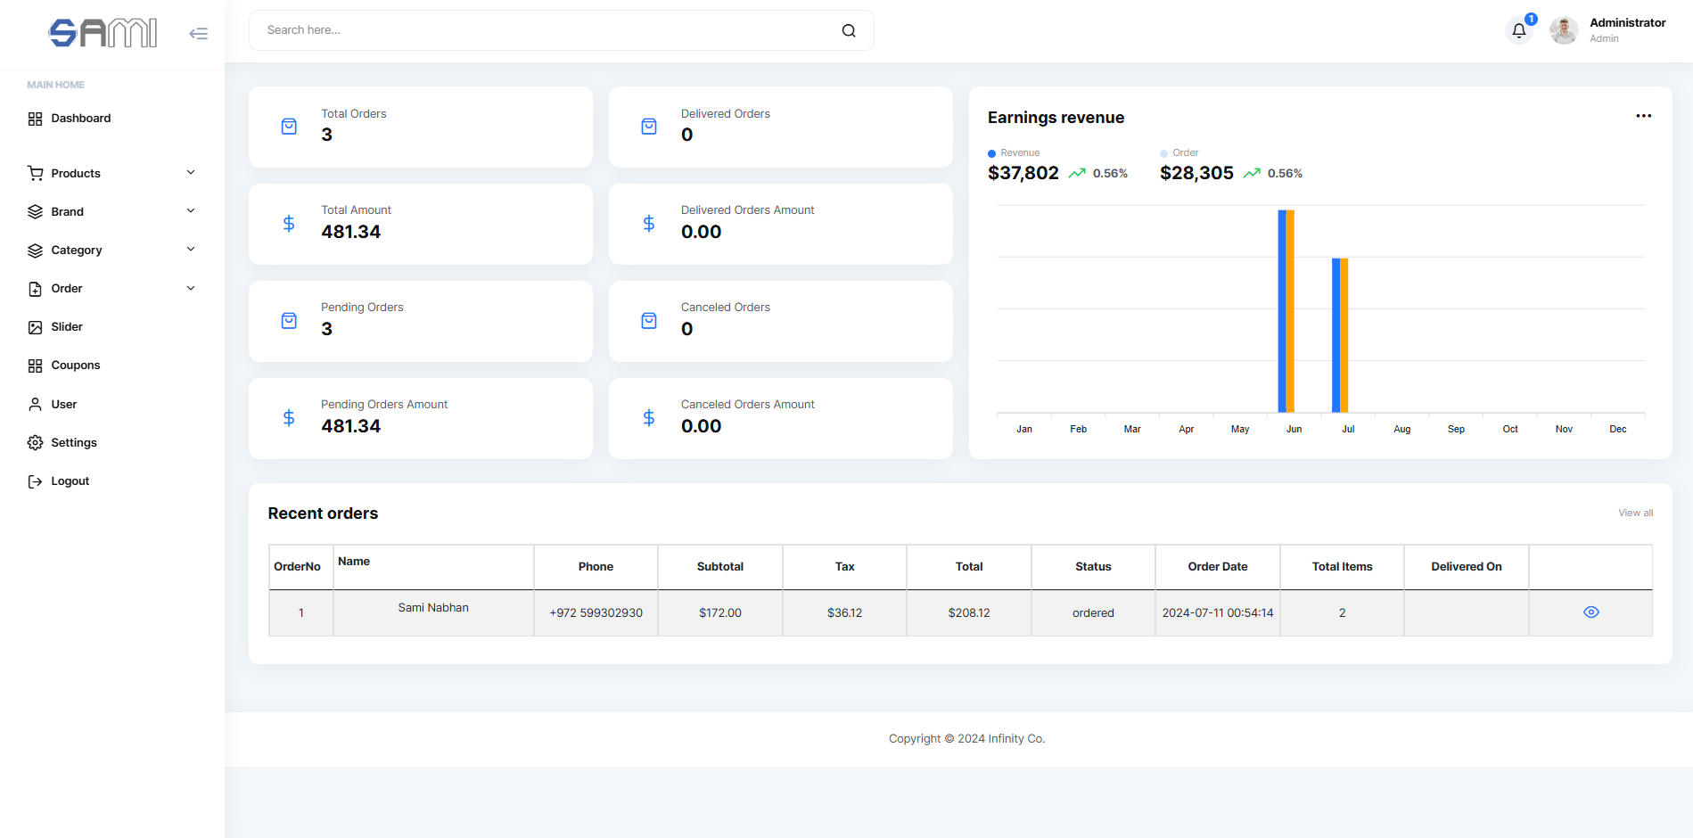
Task: Select the User sidebar icon
Action: (x=36, y=404)
